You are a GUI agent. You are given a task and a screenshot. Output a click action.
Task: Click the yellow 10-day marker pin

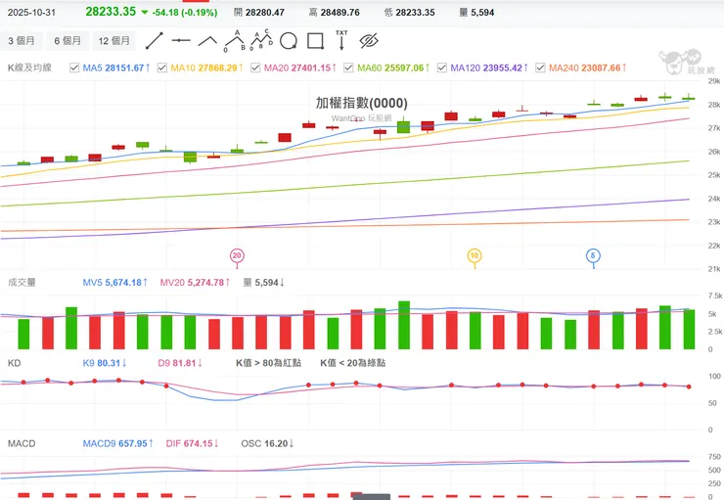475,255
